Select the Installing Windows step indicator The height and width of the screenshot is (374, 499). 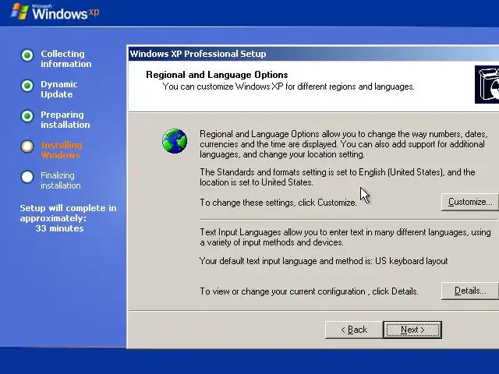pyautogui.click(x=27, y=146)
